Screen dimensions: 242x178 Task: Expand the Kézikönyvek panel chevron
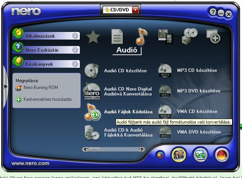coord(75,64)
